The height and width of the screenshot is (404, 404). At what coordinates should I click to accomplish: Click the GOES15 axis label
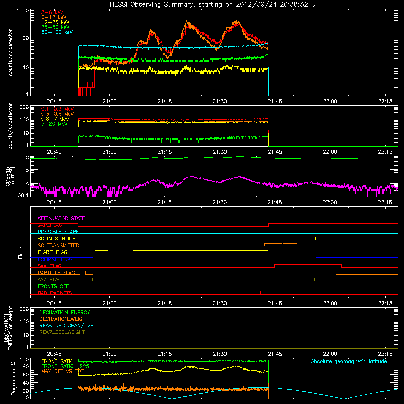(x=10, y=176)
